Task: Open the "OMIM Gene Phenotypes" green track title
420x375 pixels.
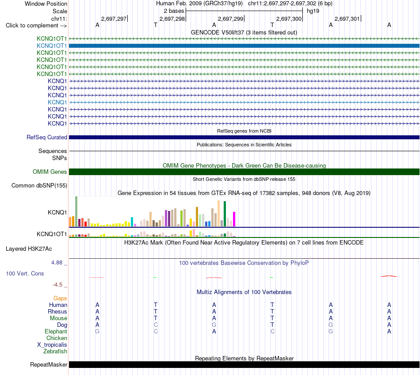Action: pos(244,165)
